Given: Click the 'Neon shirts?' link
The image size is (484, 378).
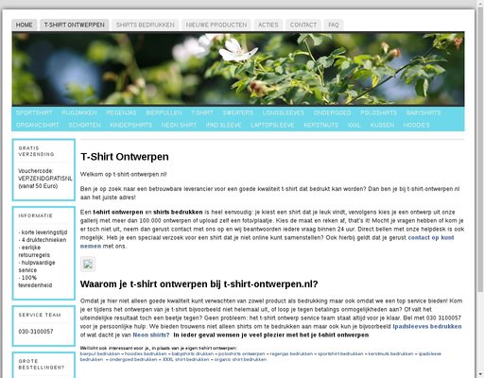Looking at the screenshot, I should 151,335.
